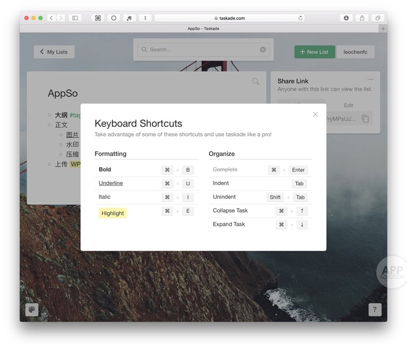Click the 正文 list item
The image size is (407, 350).
[61, 125]
